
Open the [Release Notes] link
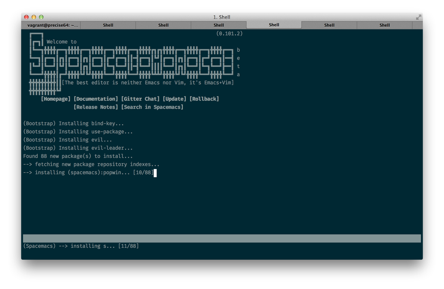pos(96,107)
